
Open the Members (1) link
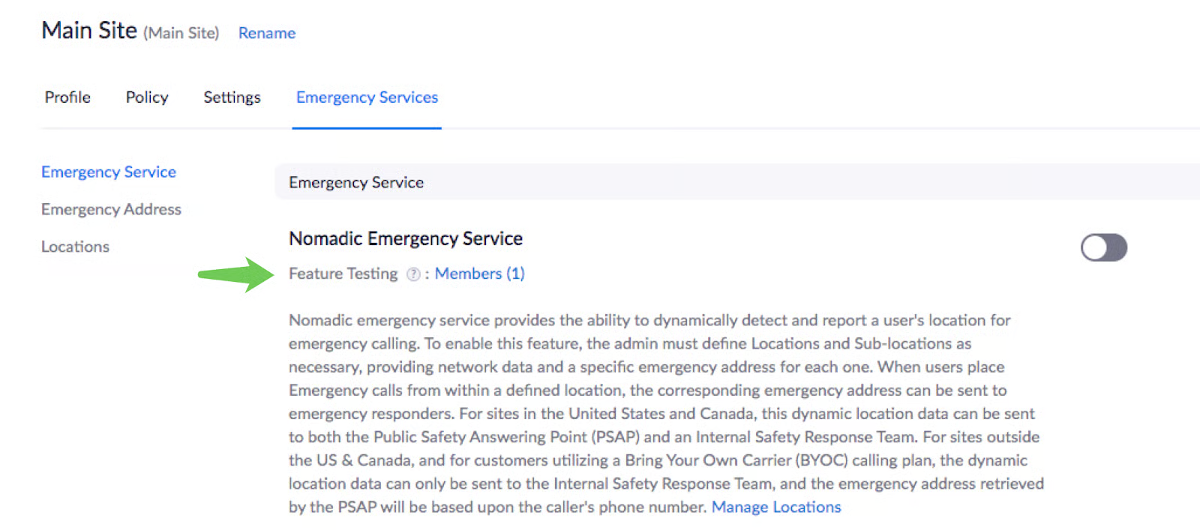[479, 274]
